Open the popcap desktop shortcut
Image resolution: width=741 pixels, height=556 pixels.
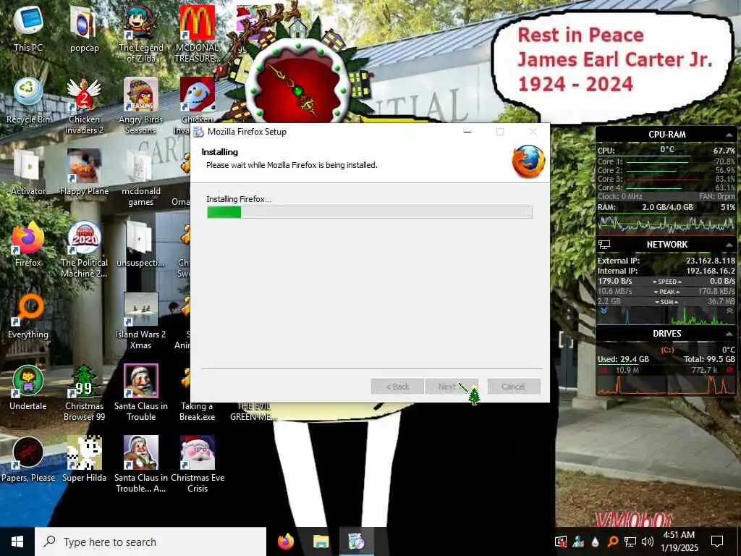tap(84, 28)
